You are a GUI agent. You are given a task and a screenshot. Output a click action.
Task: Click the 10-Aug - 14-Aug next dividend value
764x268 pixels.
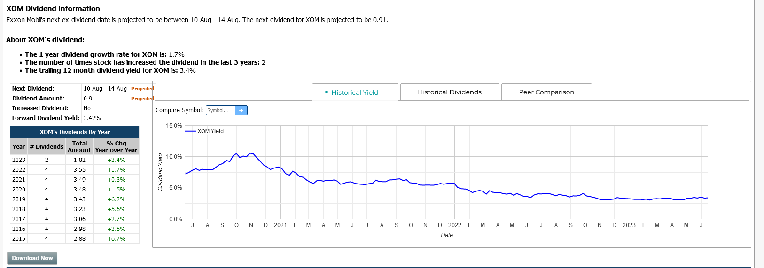click(x=105, y=89)
